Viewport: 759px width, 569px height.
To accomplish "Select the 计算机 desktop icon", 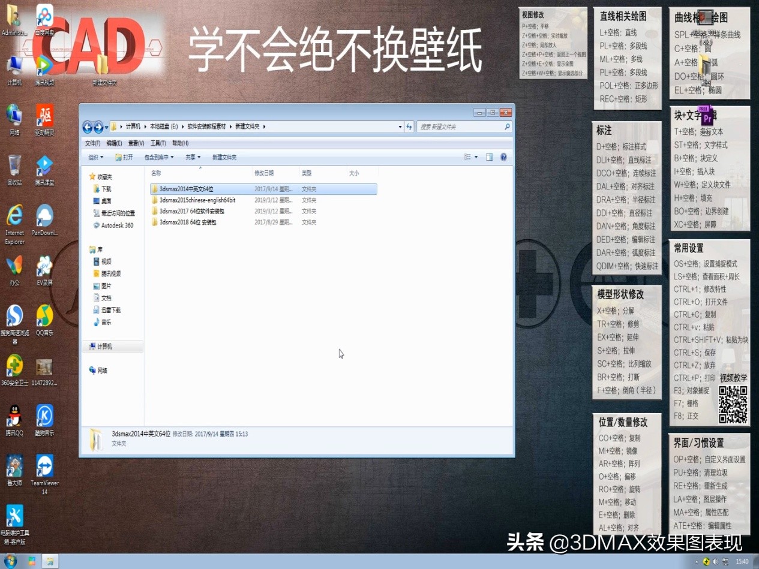I will coord(14,71).
